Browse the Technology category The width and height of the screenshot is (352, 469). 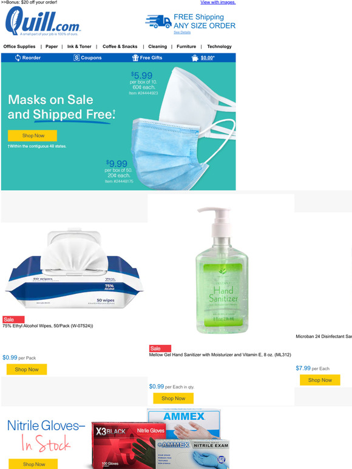pos(219,47)
